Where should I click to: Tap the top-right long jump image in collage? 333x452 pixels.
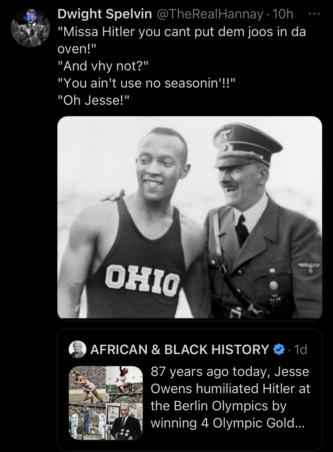124,383
